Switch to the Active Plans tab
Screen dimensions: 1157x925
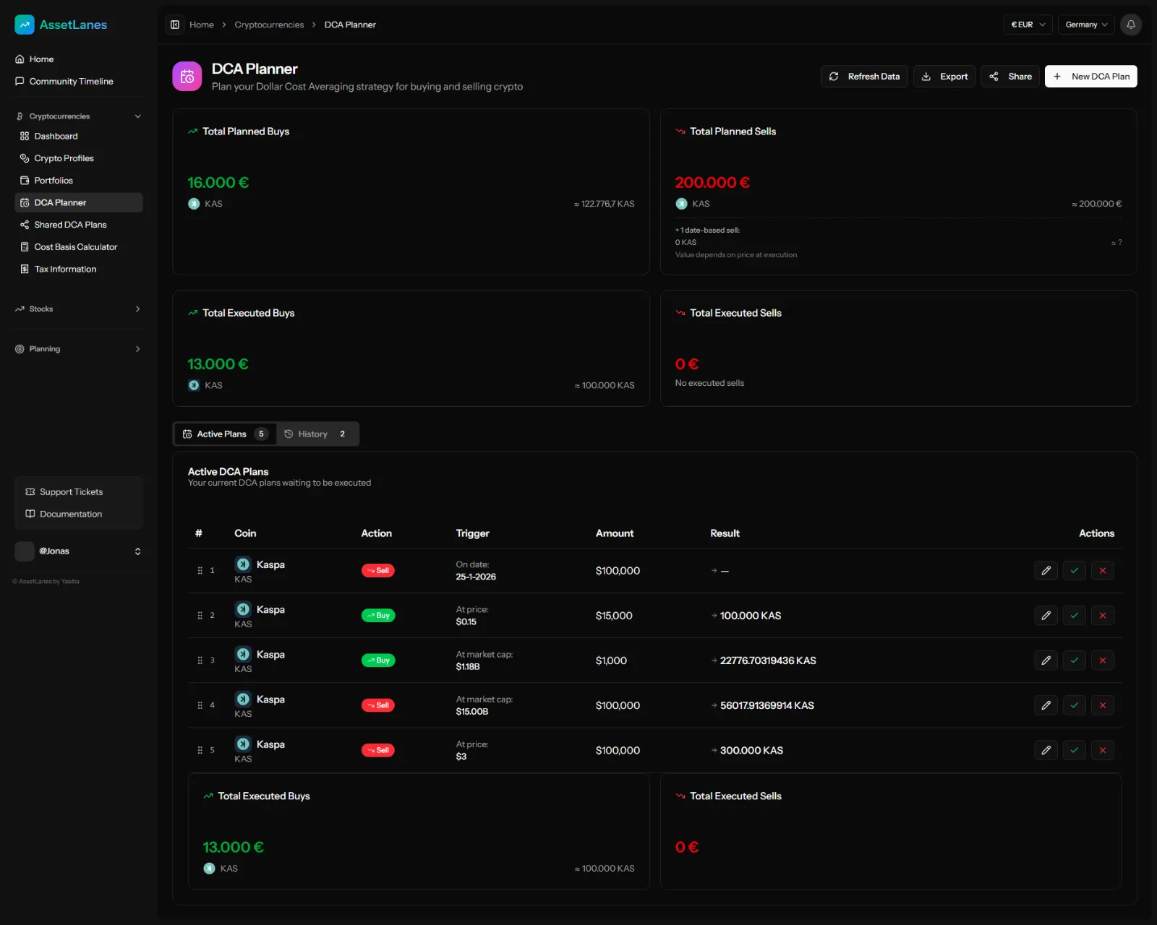coord(225,434)
